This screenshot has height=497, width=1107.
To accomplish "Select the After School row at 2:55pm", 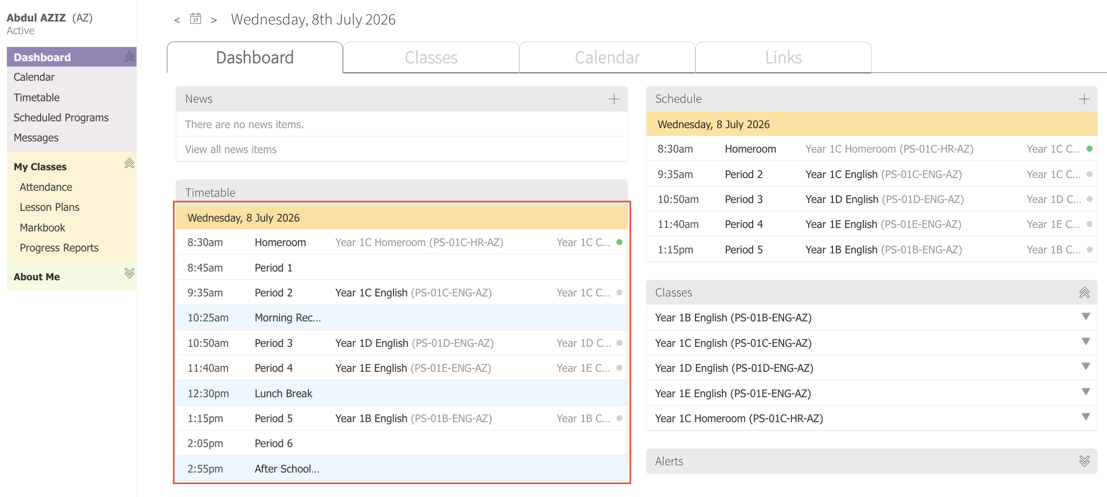I will pyautogui.click(x=402, y=469).
